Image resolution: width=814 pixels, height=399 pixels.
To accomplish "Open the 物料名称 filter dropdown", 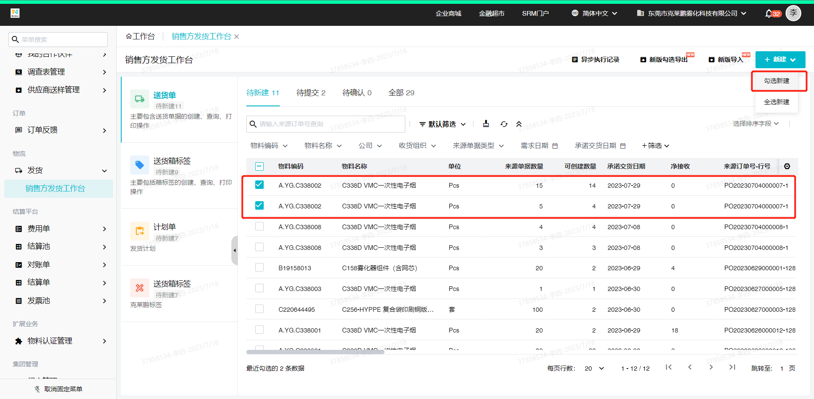I will 323,146.
